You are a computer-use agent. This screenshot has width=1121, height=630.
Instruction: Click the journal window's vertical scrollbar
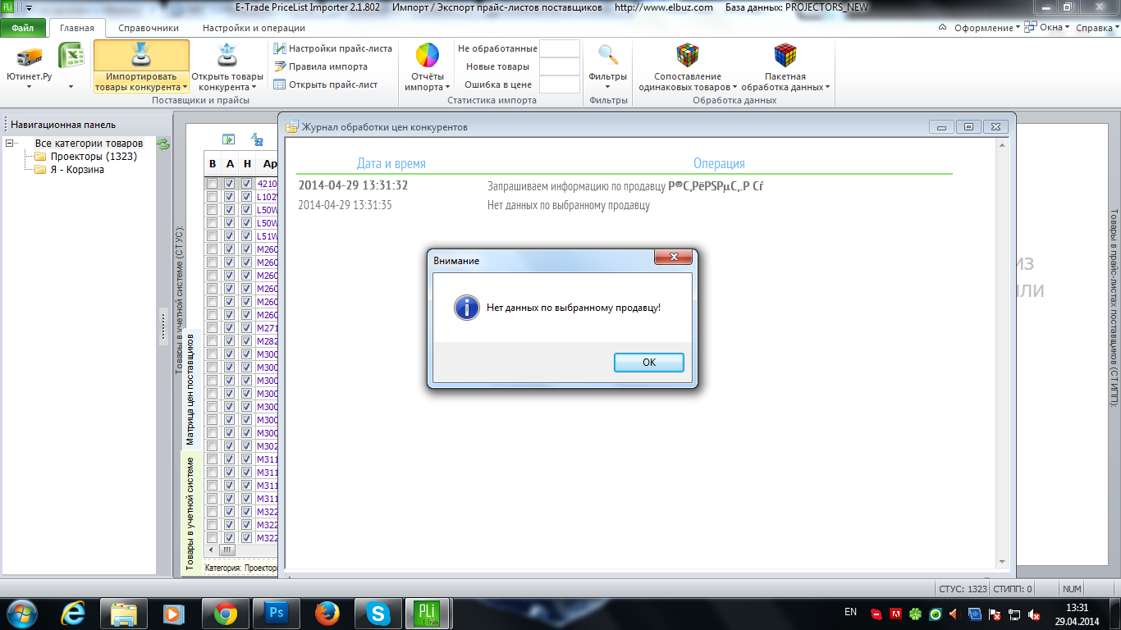1001,353
